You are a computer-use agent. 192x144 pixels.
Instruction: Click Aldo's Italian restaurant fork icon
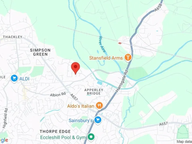tap(99, 106)
